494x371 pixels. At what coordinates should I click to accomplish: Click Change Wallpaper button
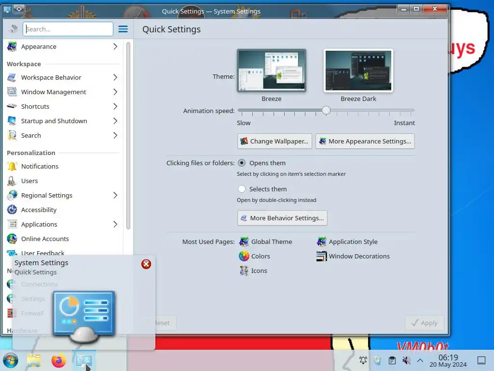[x=274, y=141]
